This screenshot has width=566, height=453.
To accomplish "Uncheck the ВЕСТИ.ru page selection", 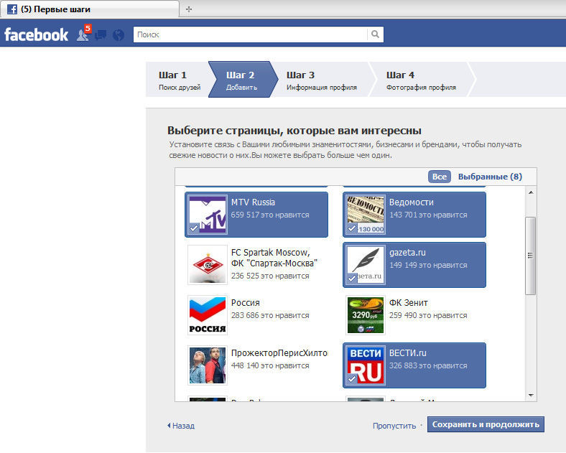I will 414,365.
